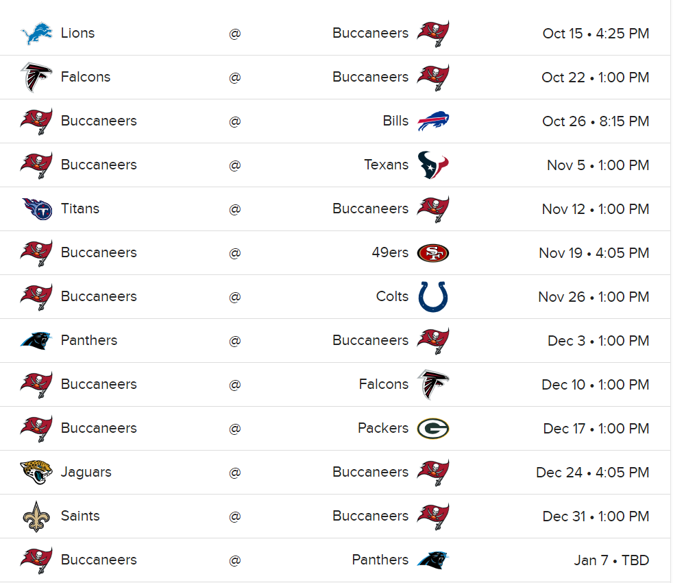This screenshot has width=673, height=583.
Task: Click the Oct 26 • 8:15 PM game time
Action: click(x=596, y=121)
